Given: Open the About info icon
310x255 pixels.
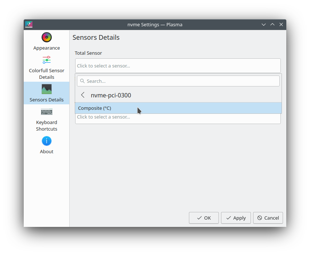Looking at the screenshot, I should [x=47, y=141].
